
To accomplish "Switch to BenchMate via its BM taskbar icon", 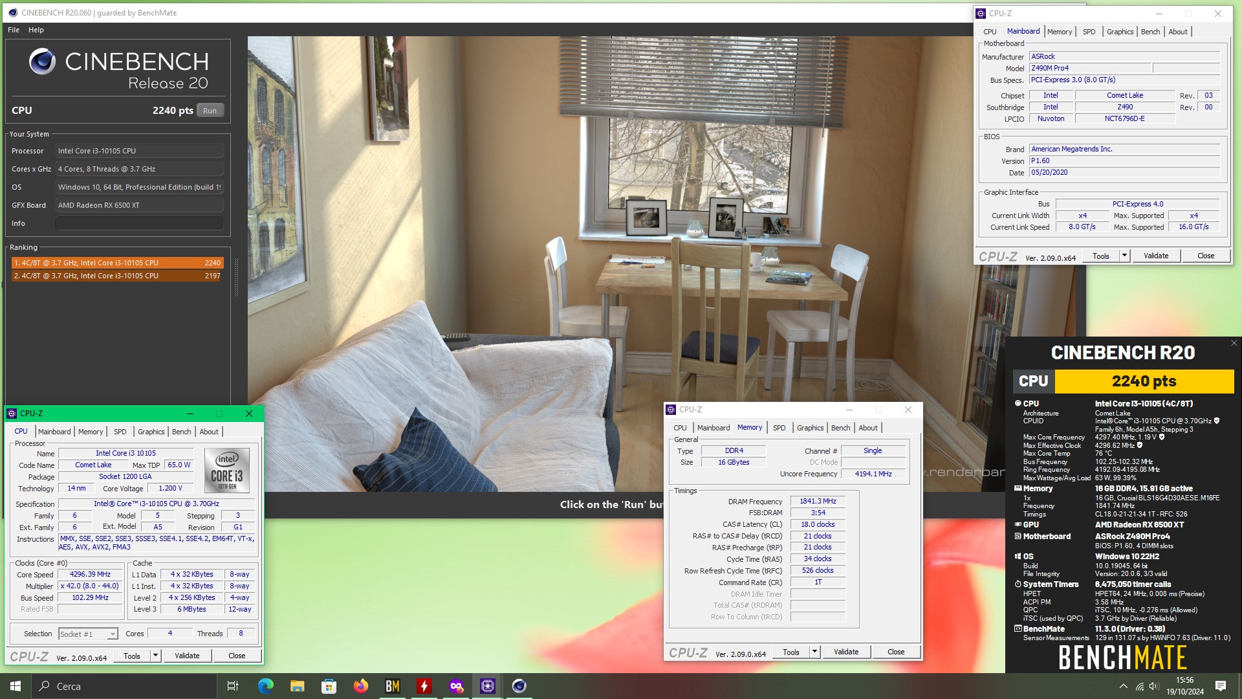I will coord(392,686).
